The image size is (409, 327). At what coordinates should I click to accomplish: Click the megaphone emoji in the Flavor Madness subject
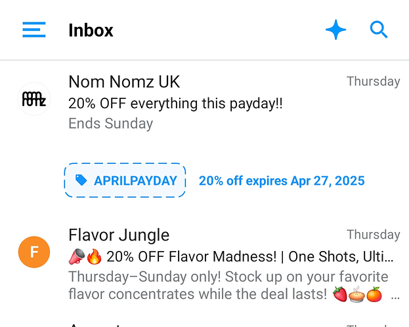tap(77, 256)
